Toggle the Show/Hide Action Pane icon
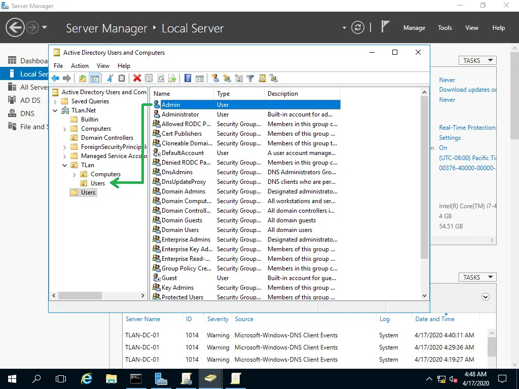Viewport: 519px width, 389px height. tap(200, 79)
